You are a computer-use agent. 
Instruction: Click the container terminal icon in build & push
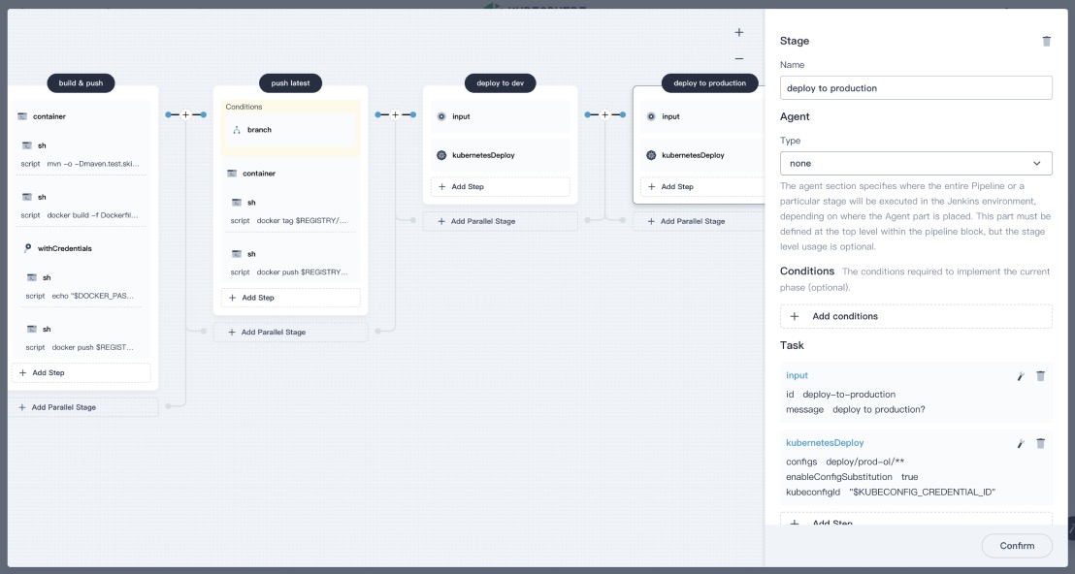pyautogui.click(x=21, y=115)
